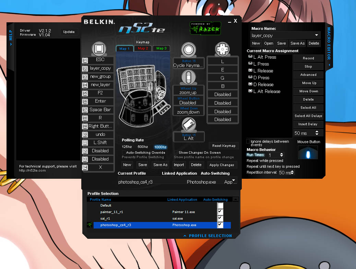
Task: Click the Wheel Down zoom_down assignment
Action: 188,110
